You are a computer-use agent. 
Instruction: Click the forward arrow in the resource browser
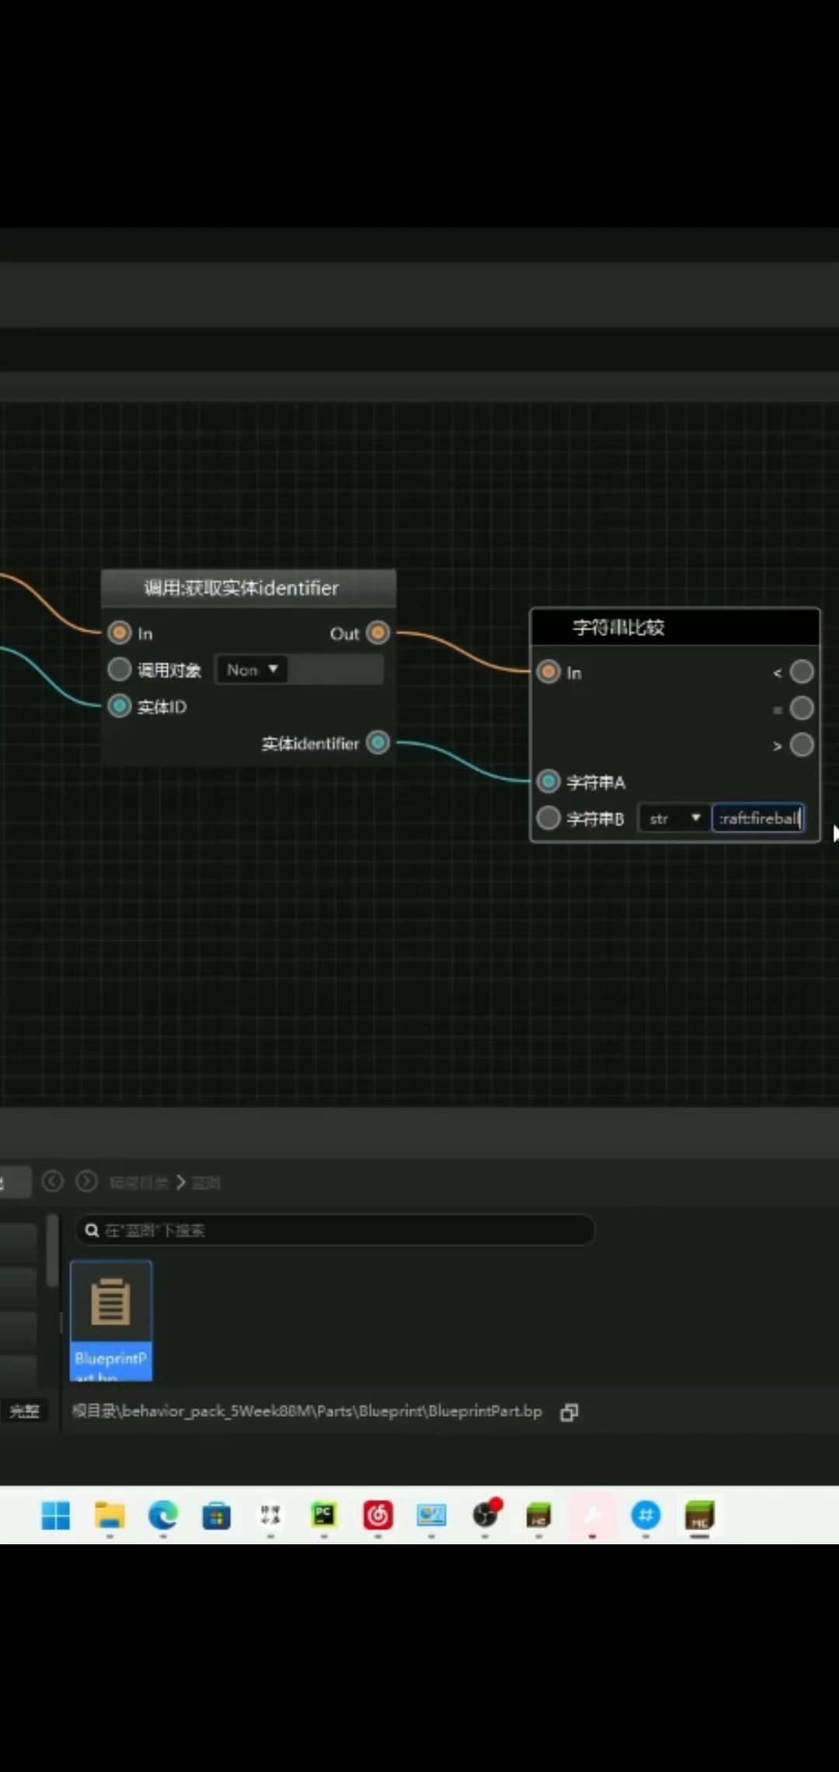[x=86, y=1182]
